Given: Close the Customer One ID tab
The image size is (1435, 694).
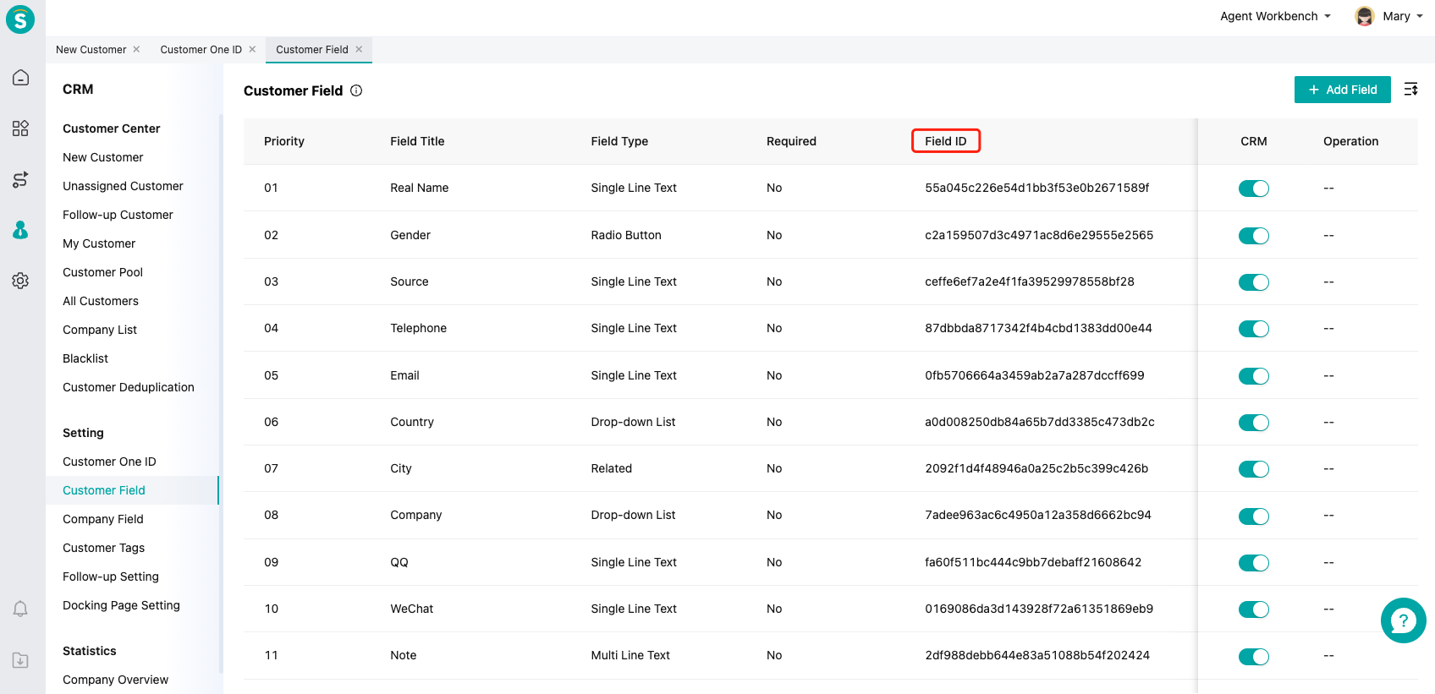Looking at the screenshot, I should point(252,49).
